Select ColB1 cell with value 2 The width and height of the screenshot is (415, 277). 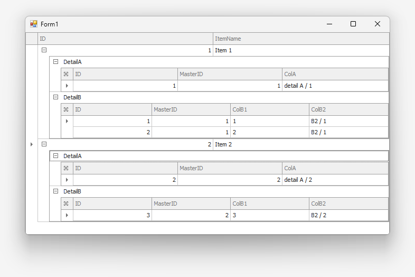tap(270, 132)
